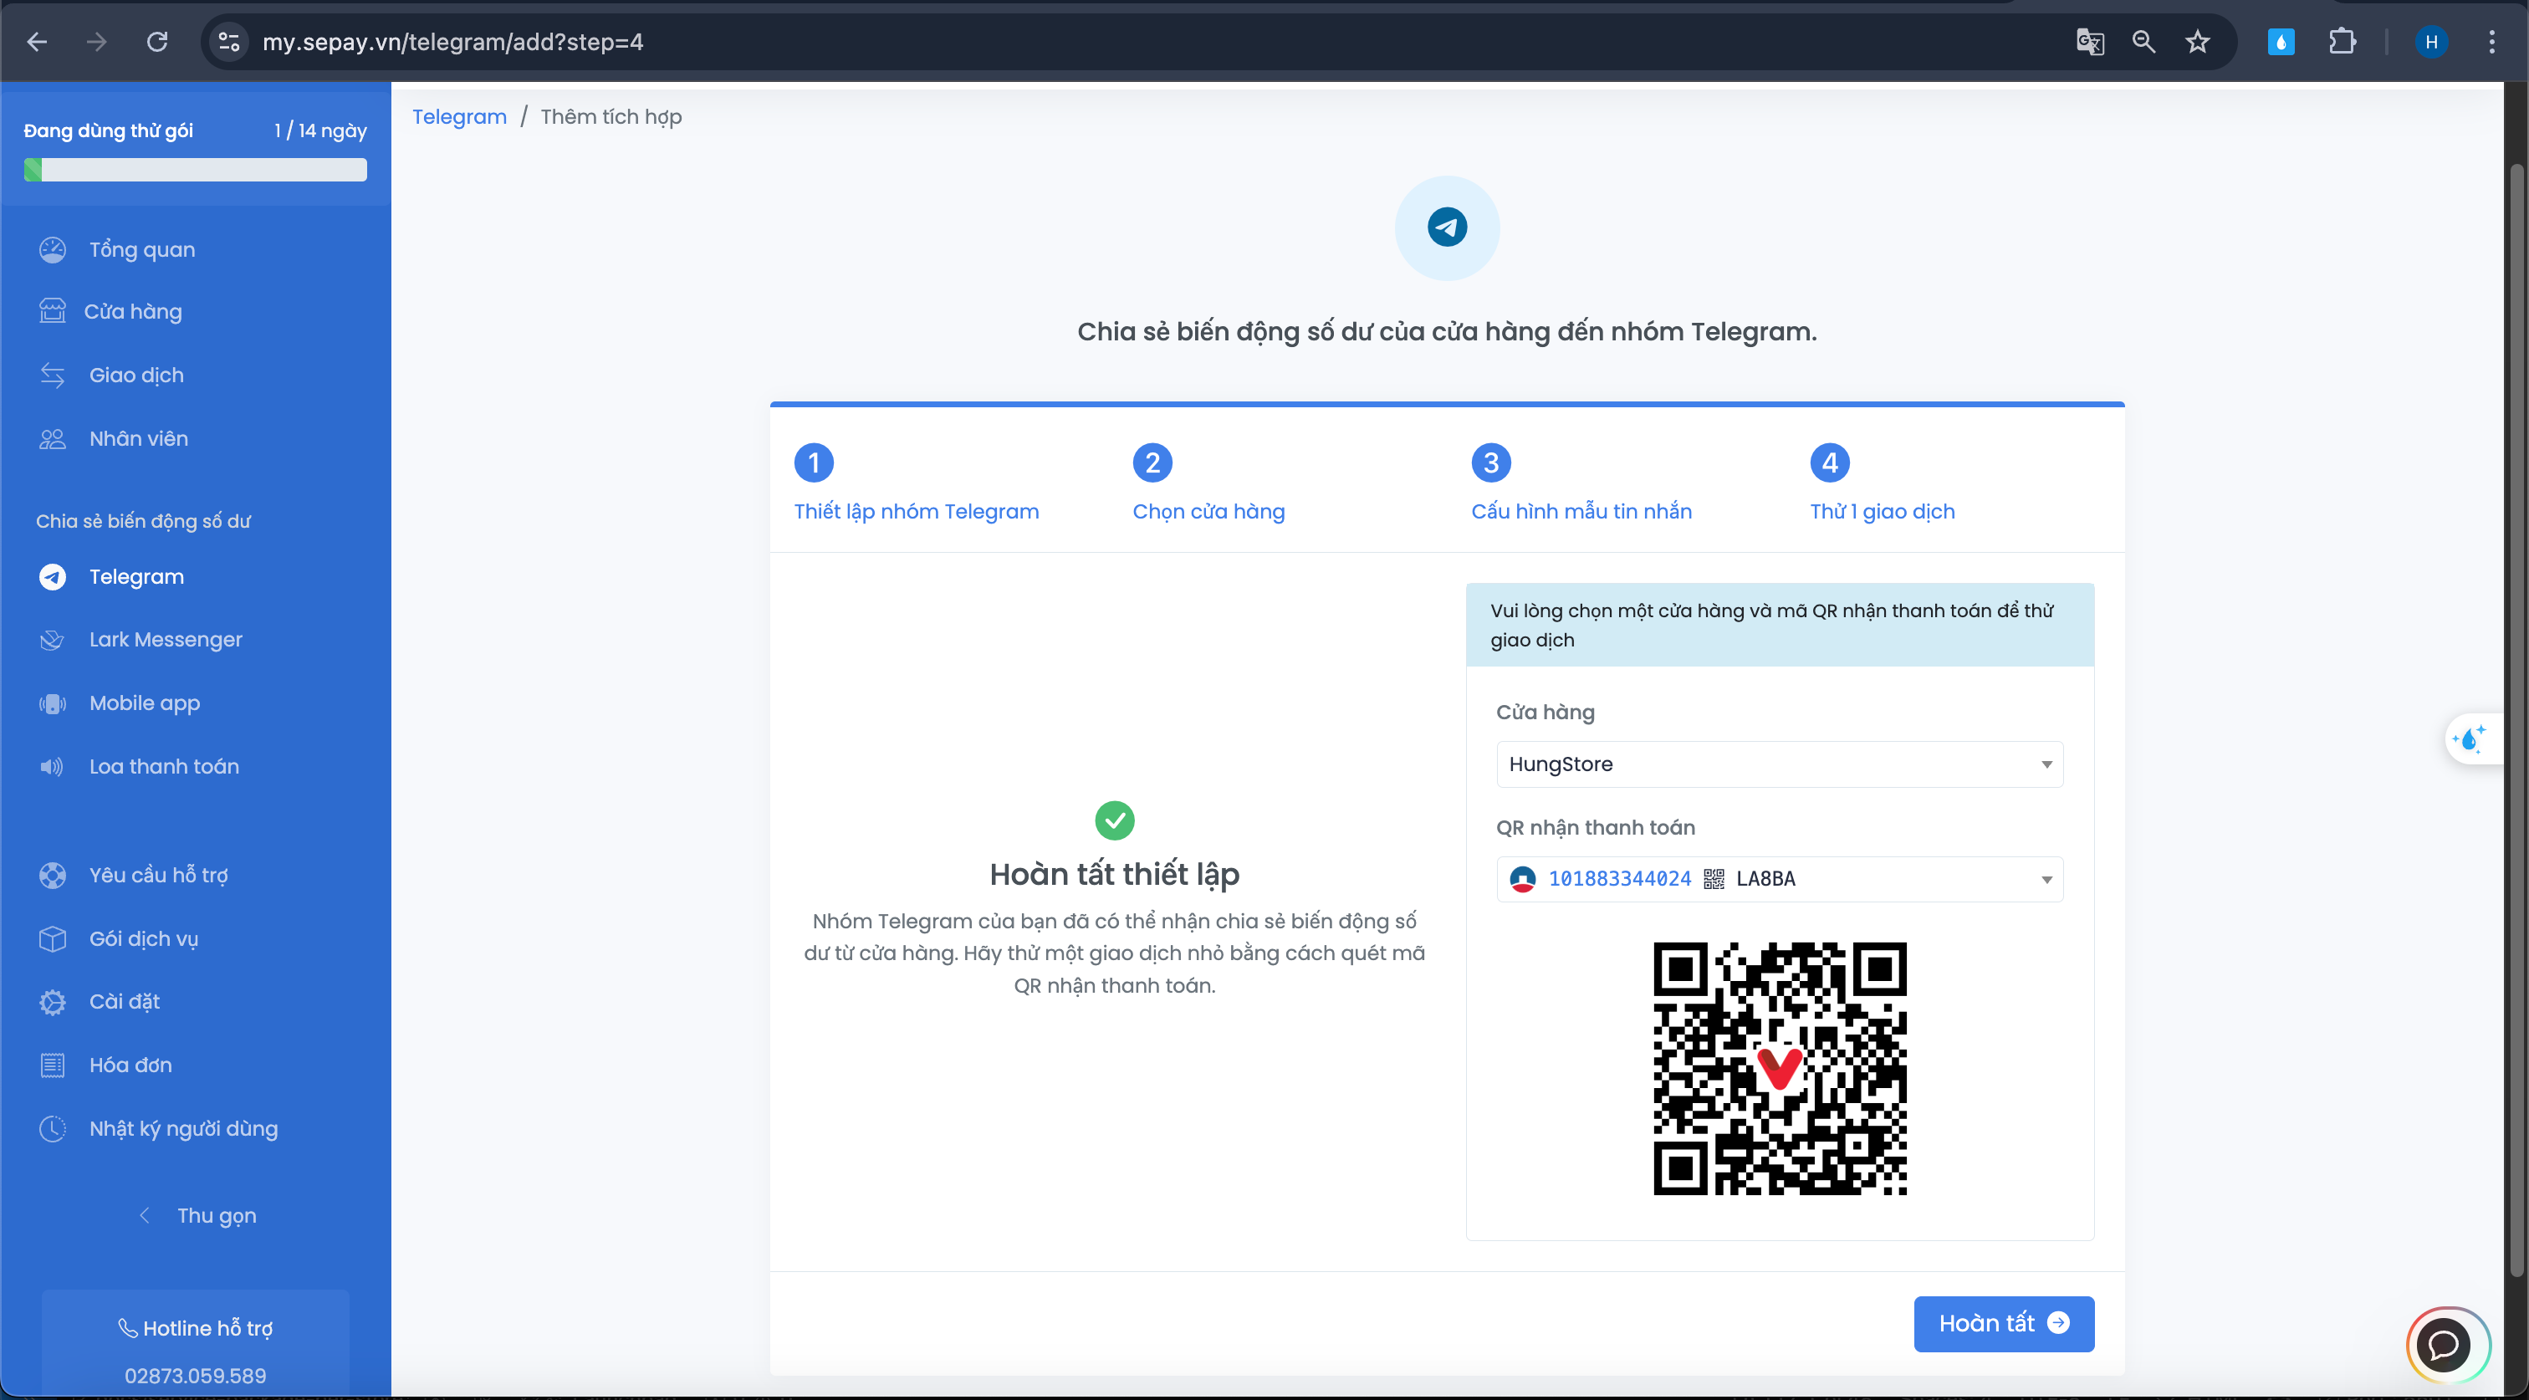
Task: Go to step 1 Thiết lập nhóm Telegram
Action: (916, 484)
